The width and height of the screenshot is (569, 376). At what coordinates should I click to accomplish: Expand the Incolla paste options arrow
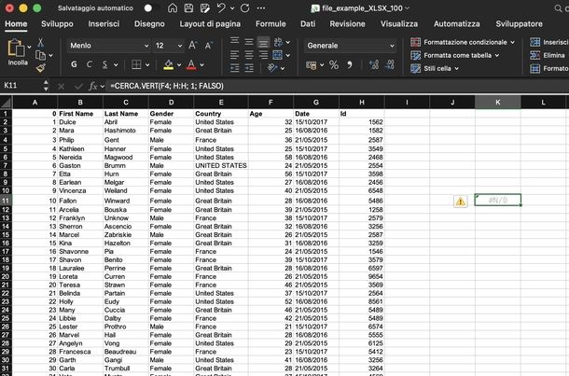point(29,48)
